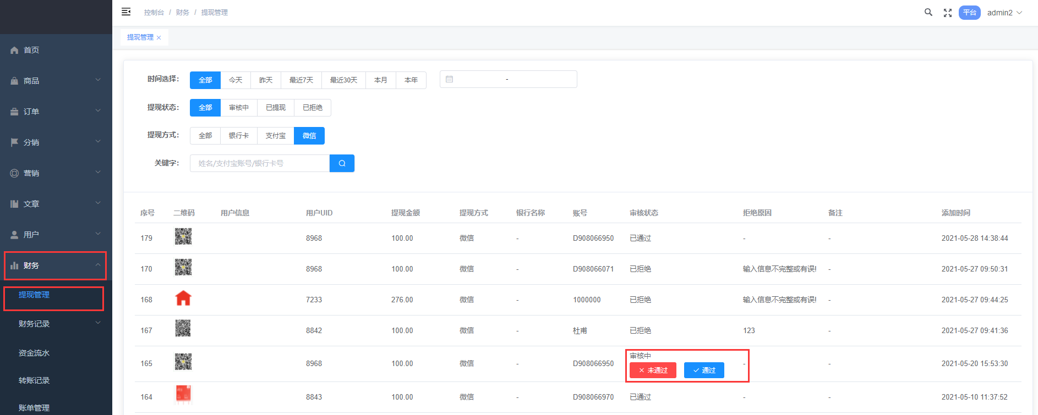Screen dimensions: 1038x415
Task: Select 微信 withdrawal method
Action: [309, 136]
